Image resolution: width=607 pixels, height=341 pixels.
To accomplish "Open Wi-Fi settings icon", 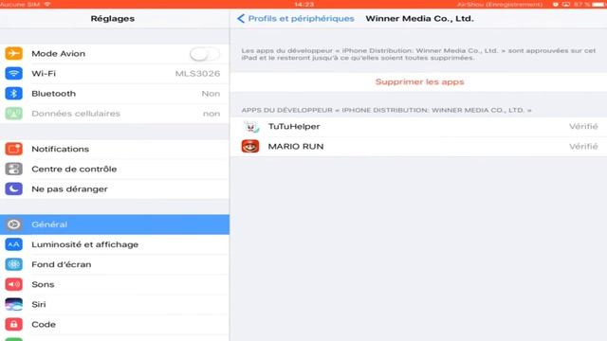I will [x=13, y=74].
